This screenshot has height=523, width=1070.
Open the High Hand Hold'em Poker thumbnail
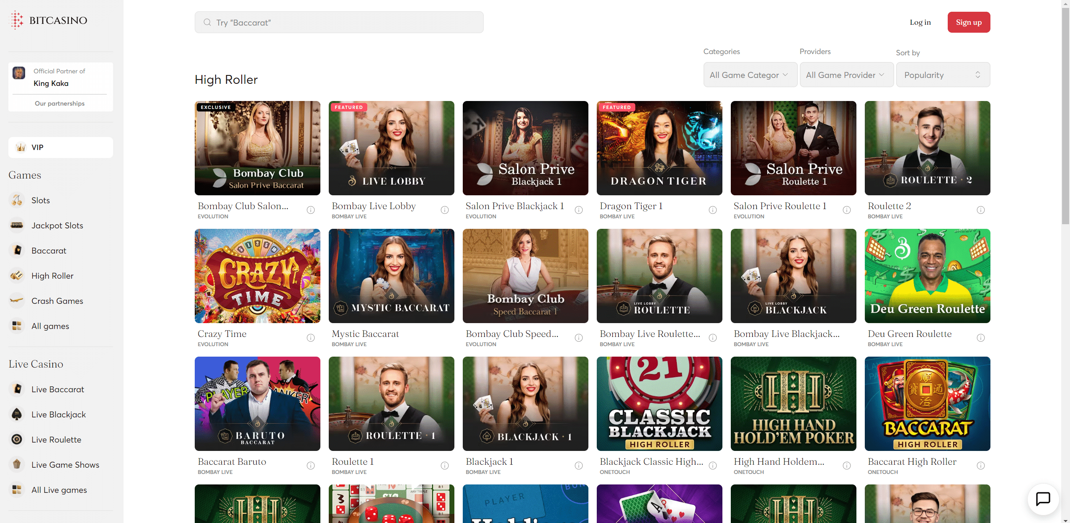pos(793,404)
